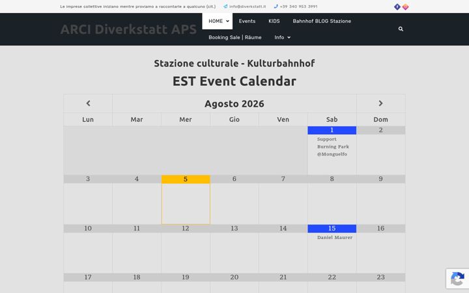Select day 9 in calendar
469x293 pixels.
coord(380,179)
